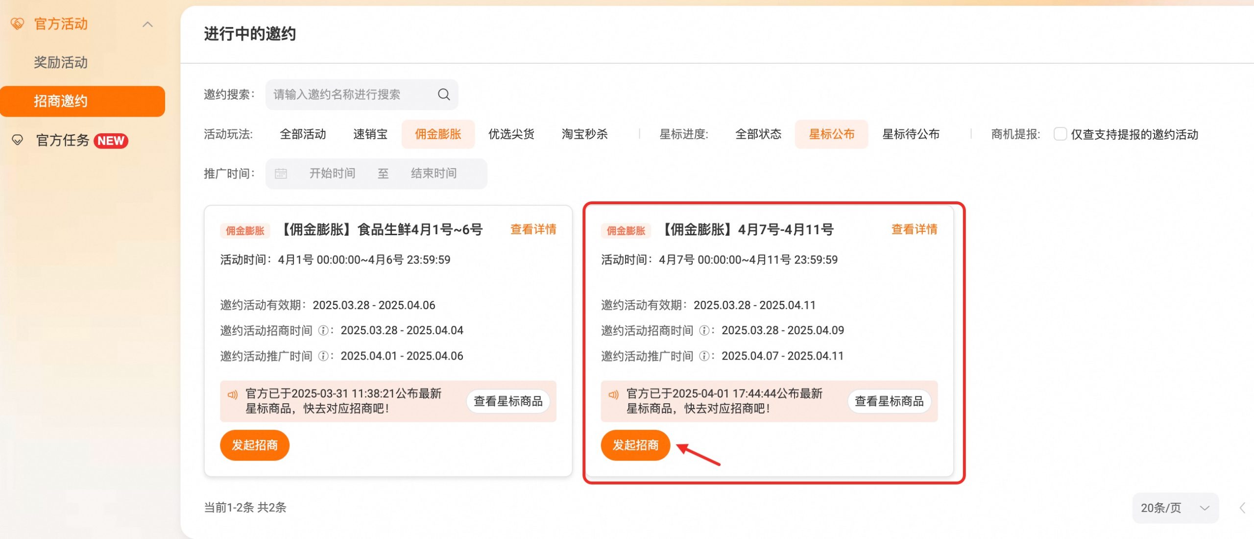Click title 【佣金膨胀】食品生鲜4月1号~6号
1254x539 pixels.
[380, 229]
